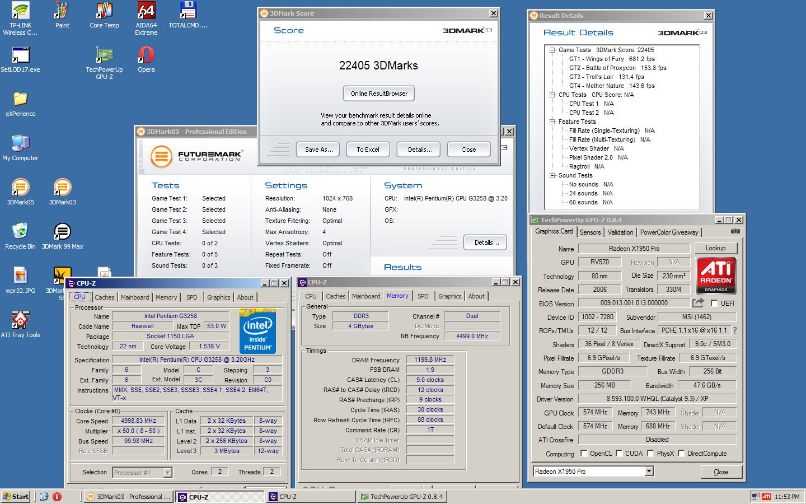Click the Close button in GPU-Z
Image resolution: width=806 pixels, height=504 pixels.
pos(721,472)
